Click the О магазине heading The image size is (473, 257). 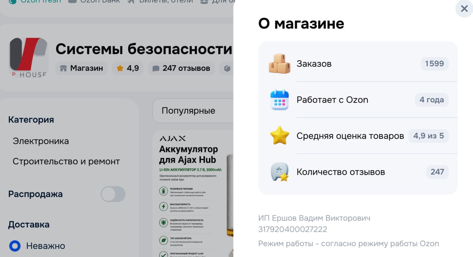coord(301,24)
